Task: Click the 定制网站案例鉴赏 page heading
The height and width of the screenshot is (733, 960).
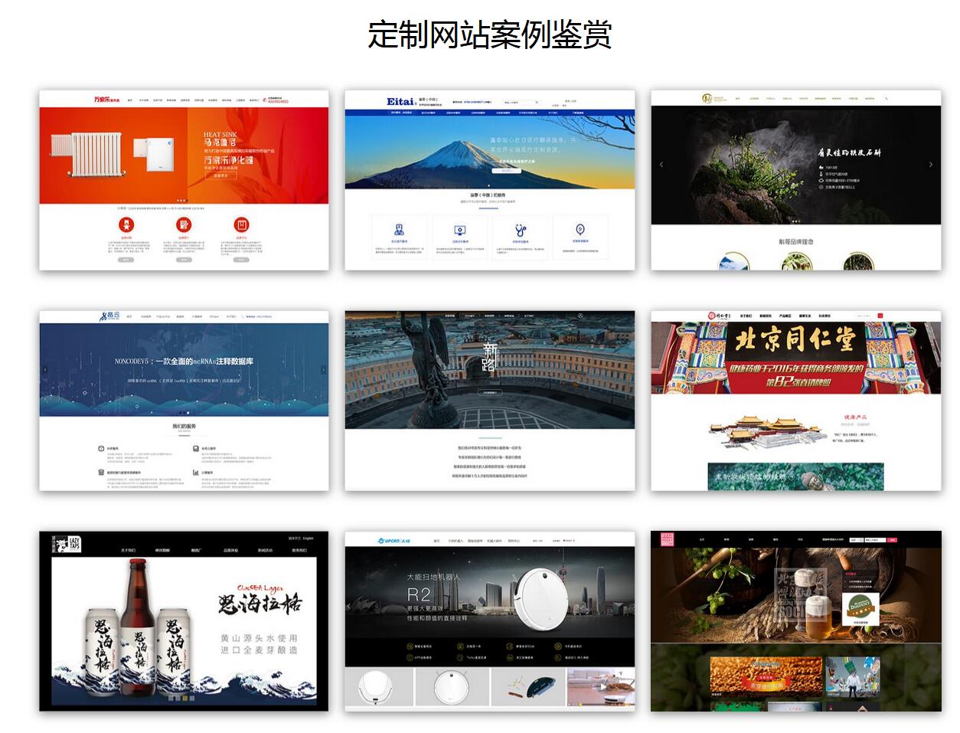Action: click(x=489, y=34)
